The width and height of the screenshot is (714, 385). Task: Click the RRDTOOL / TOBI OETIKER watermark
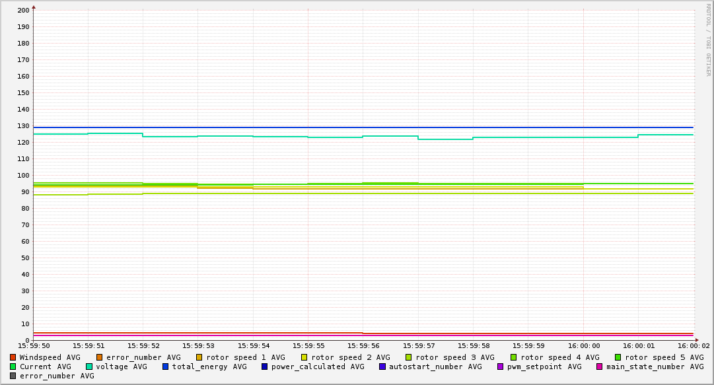[708, 40]
